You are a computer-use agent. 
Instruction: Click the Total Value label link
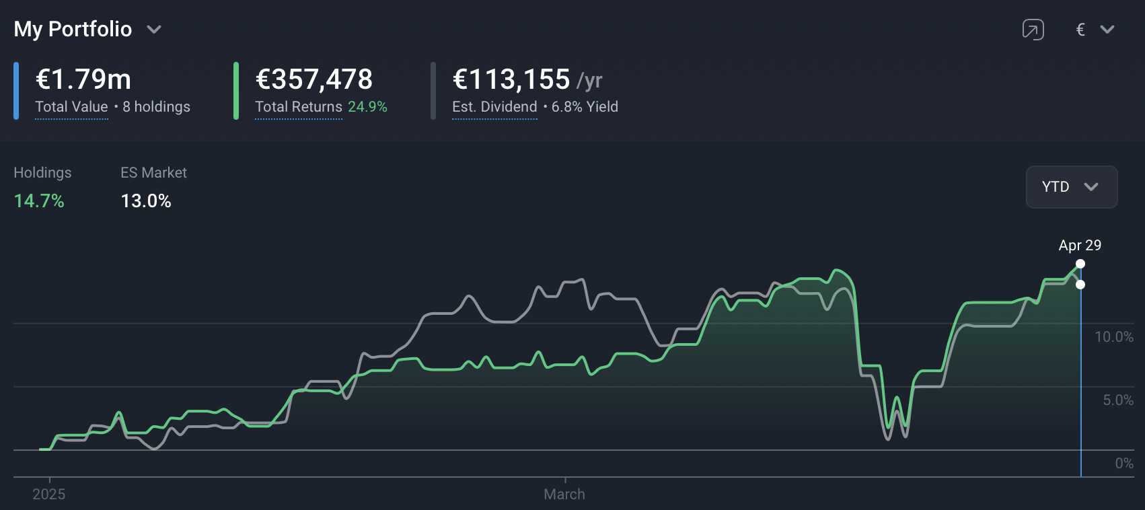coord(71,107)
